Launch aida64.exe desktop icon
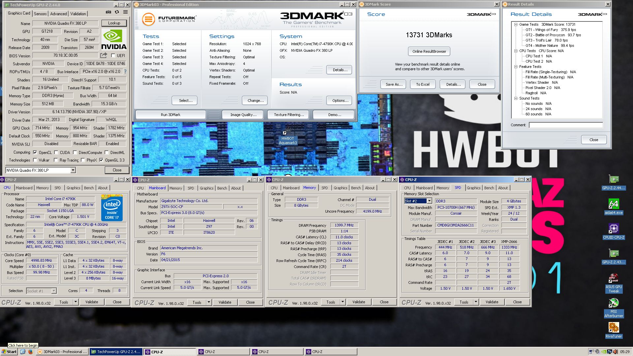The height and width of the screenshot is (356, 633). [614, 207]
